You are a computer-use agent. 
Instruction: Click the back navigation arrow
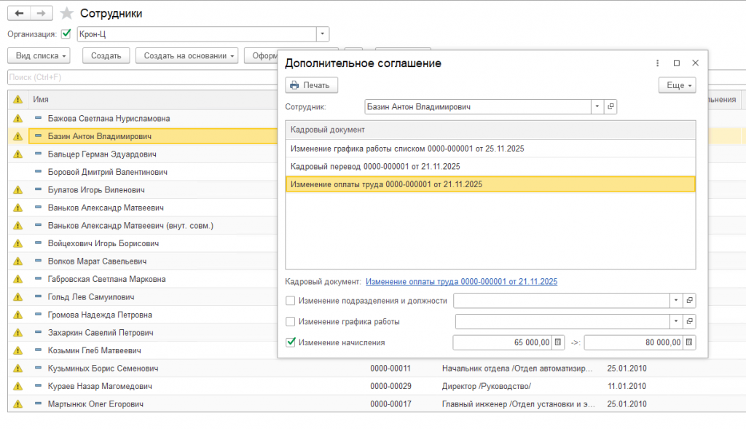[19, 14]
